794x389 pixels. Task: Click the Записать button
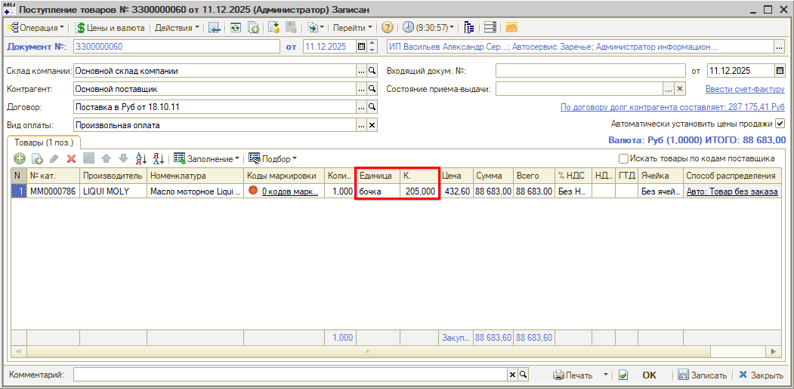(702, 375)
